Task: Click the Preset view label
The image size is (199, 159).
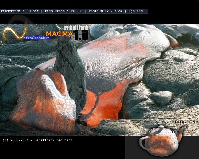Action: [x=185, y=121]
